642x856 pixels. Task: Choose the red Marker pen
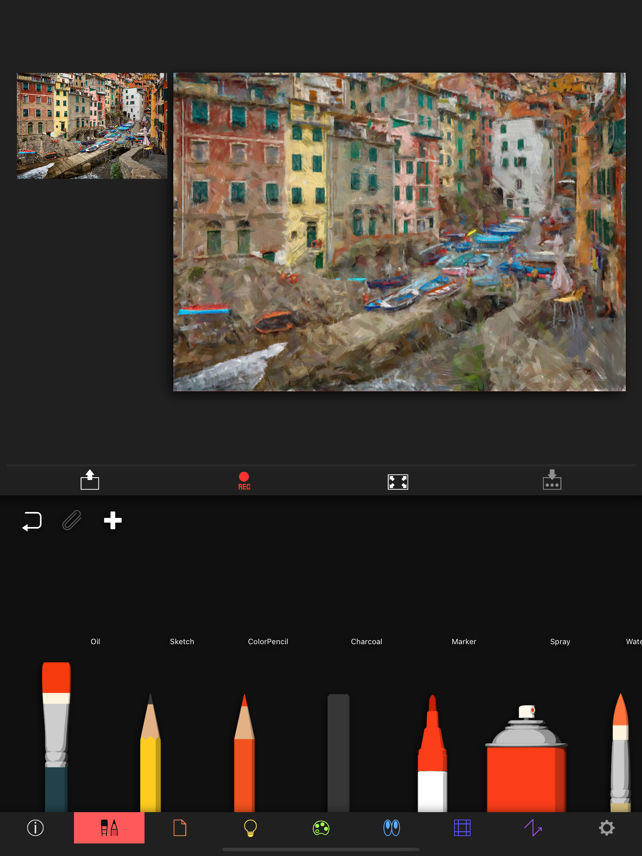click(433, 754)
